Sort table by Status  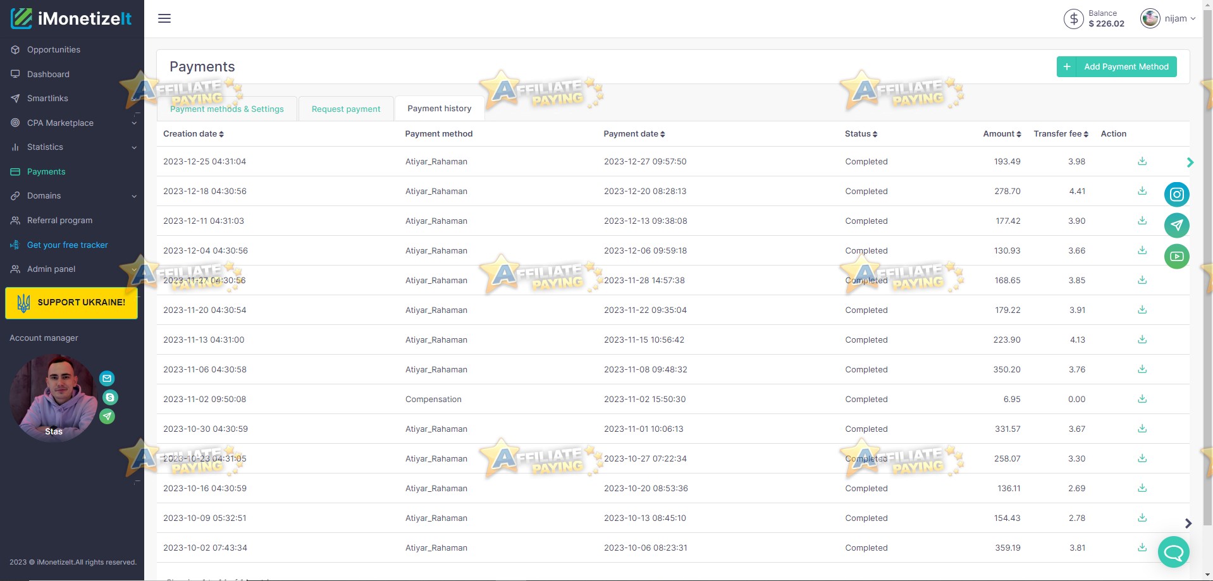click(x=861, y=134)
